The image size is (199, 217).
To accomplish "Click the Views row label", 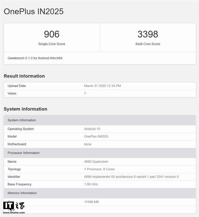I will click(x=12, y=93).
